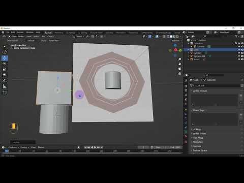Click the timeline current frame marker
This screenshot has height=183, width=244.
[7, 151]
